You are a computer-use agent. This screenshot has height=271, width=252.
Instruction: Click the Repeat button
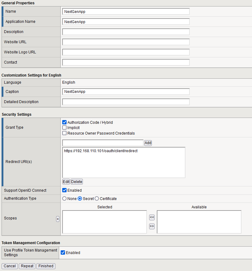pyautogui.click(x=27, y=266)
